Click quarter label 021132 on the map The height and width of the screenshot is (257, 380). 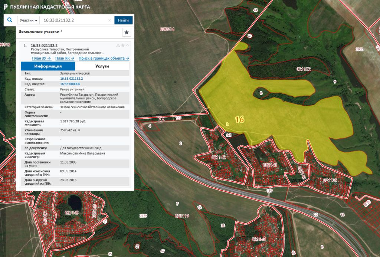tap(304, 69)
